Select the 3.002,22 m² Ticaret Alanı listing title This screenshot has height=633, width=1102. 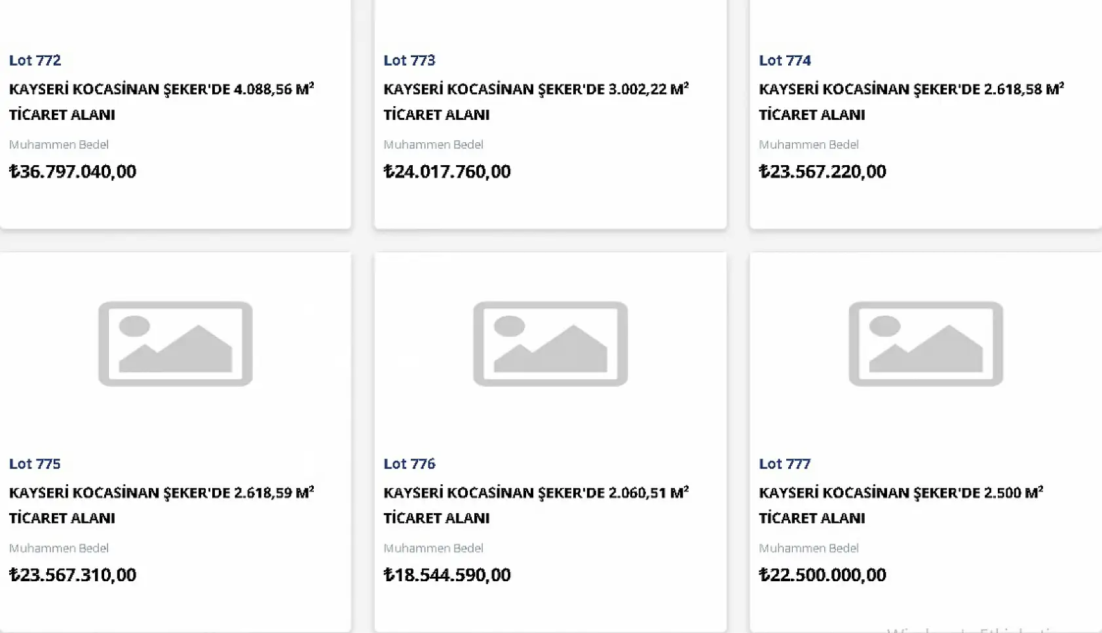(x=536, y=101)
